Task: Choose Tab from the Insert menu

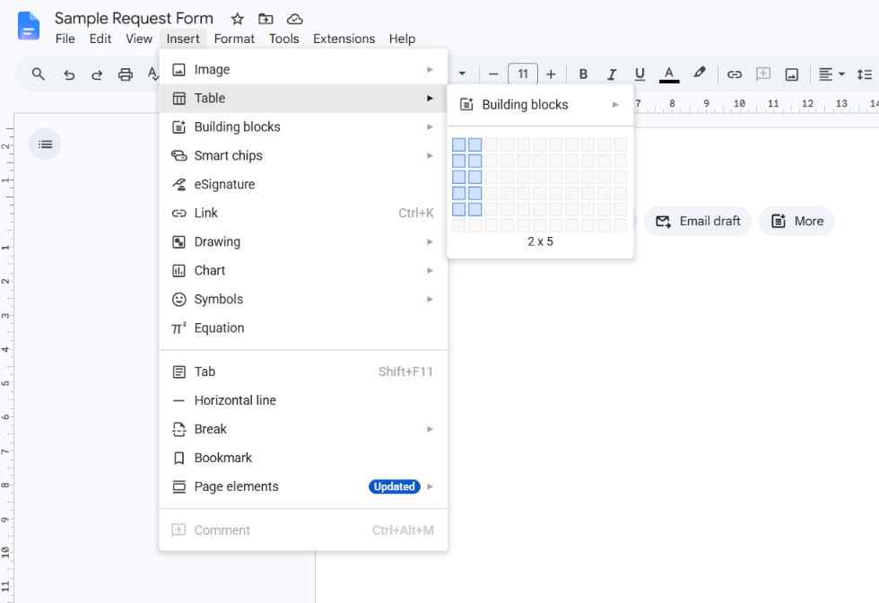Action: coord(303,371)
